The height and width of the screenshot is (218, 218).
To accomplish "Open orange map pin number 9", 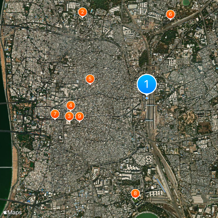I will [x=79, y=116].
